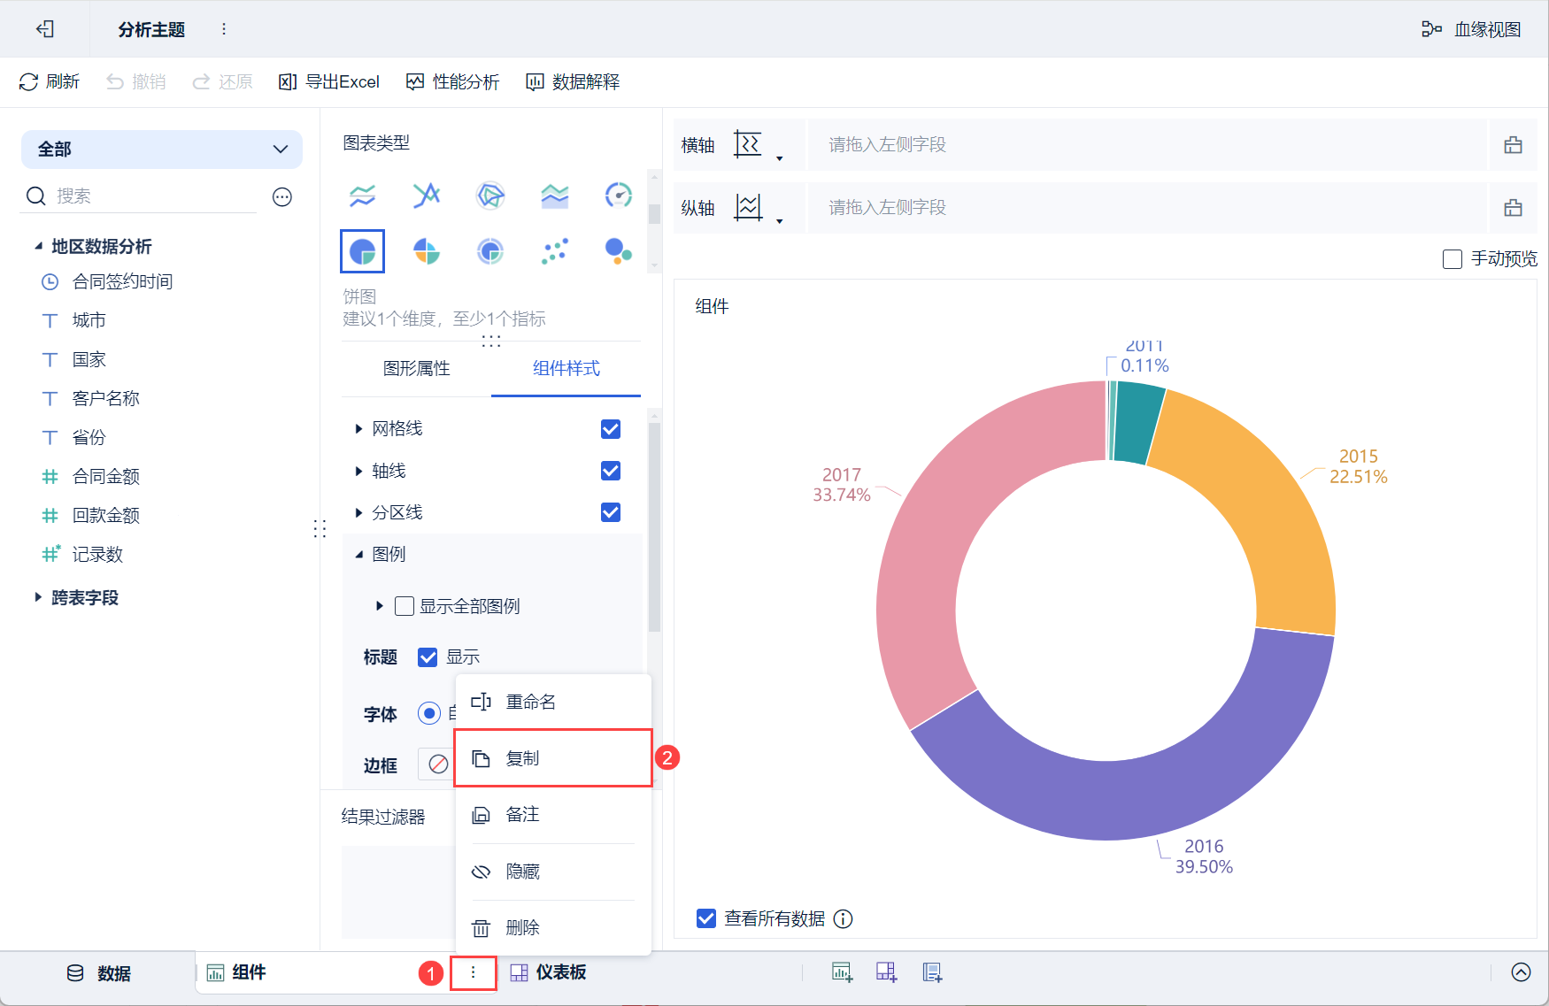This screenshot has height=1006, width=1549.
Task: Select the radar chart type icon
Action: pos(490,195)
